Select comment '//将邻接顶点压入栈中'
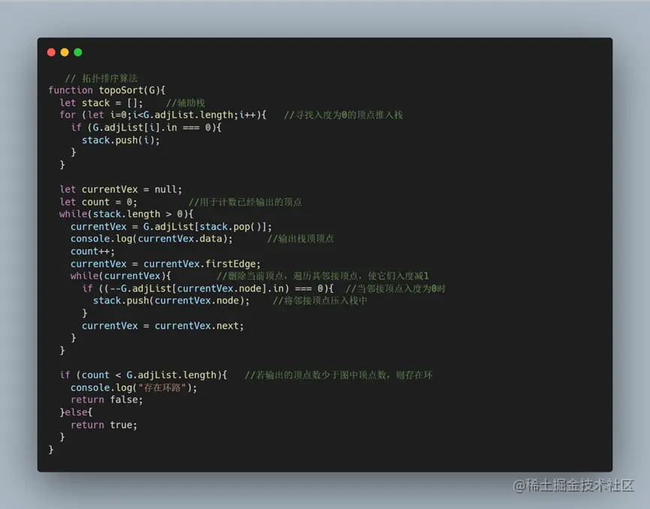 coord(319,301)
